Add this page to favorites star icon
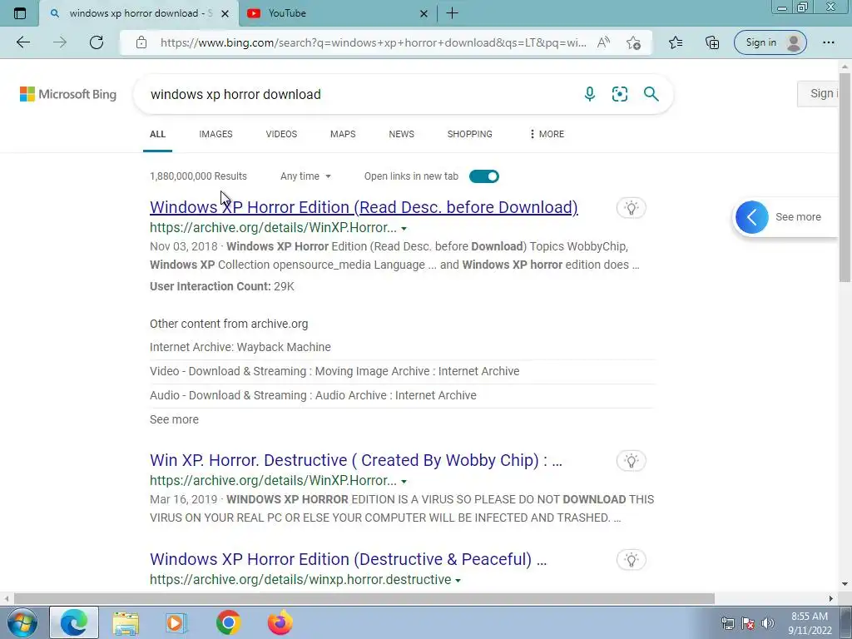 click(633, 43)
